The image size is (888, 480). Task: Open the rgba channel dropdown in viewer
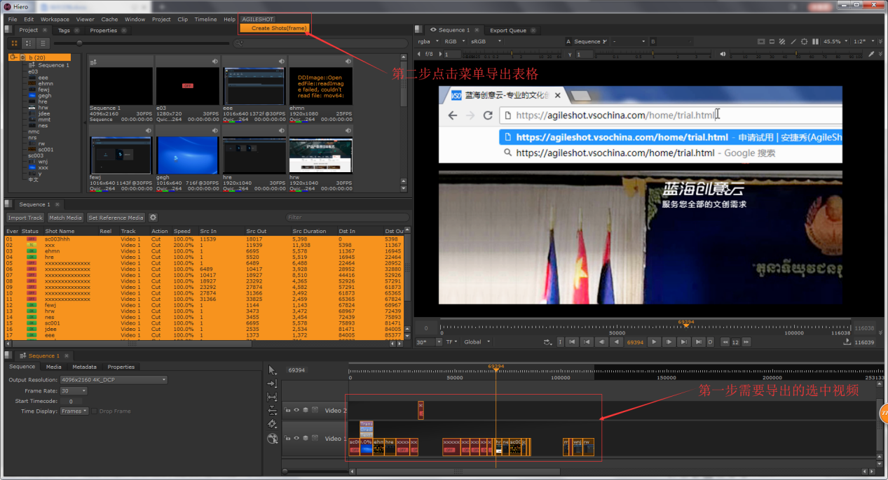428,42
